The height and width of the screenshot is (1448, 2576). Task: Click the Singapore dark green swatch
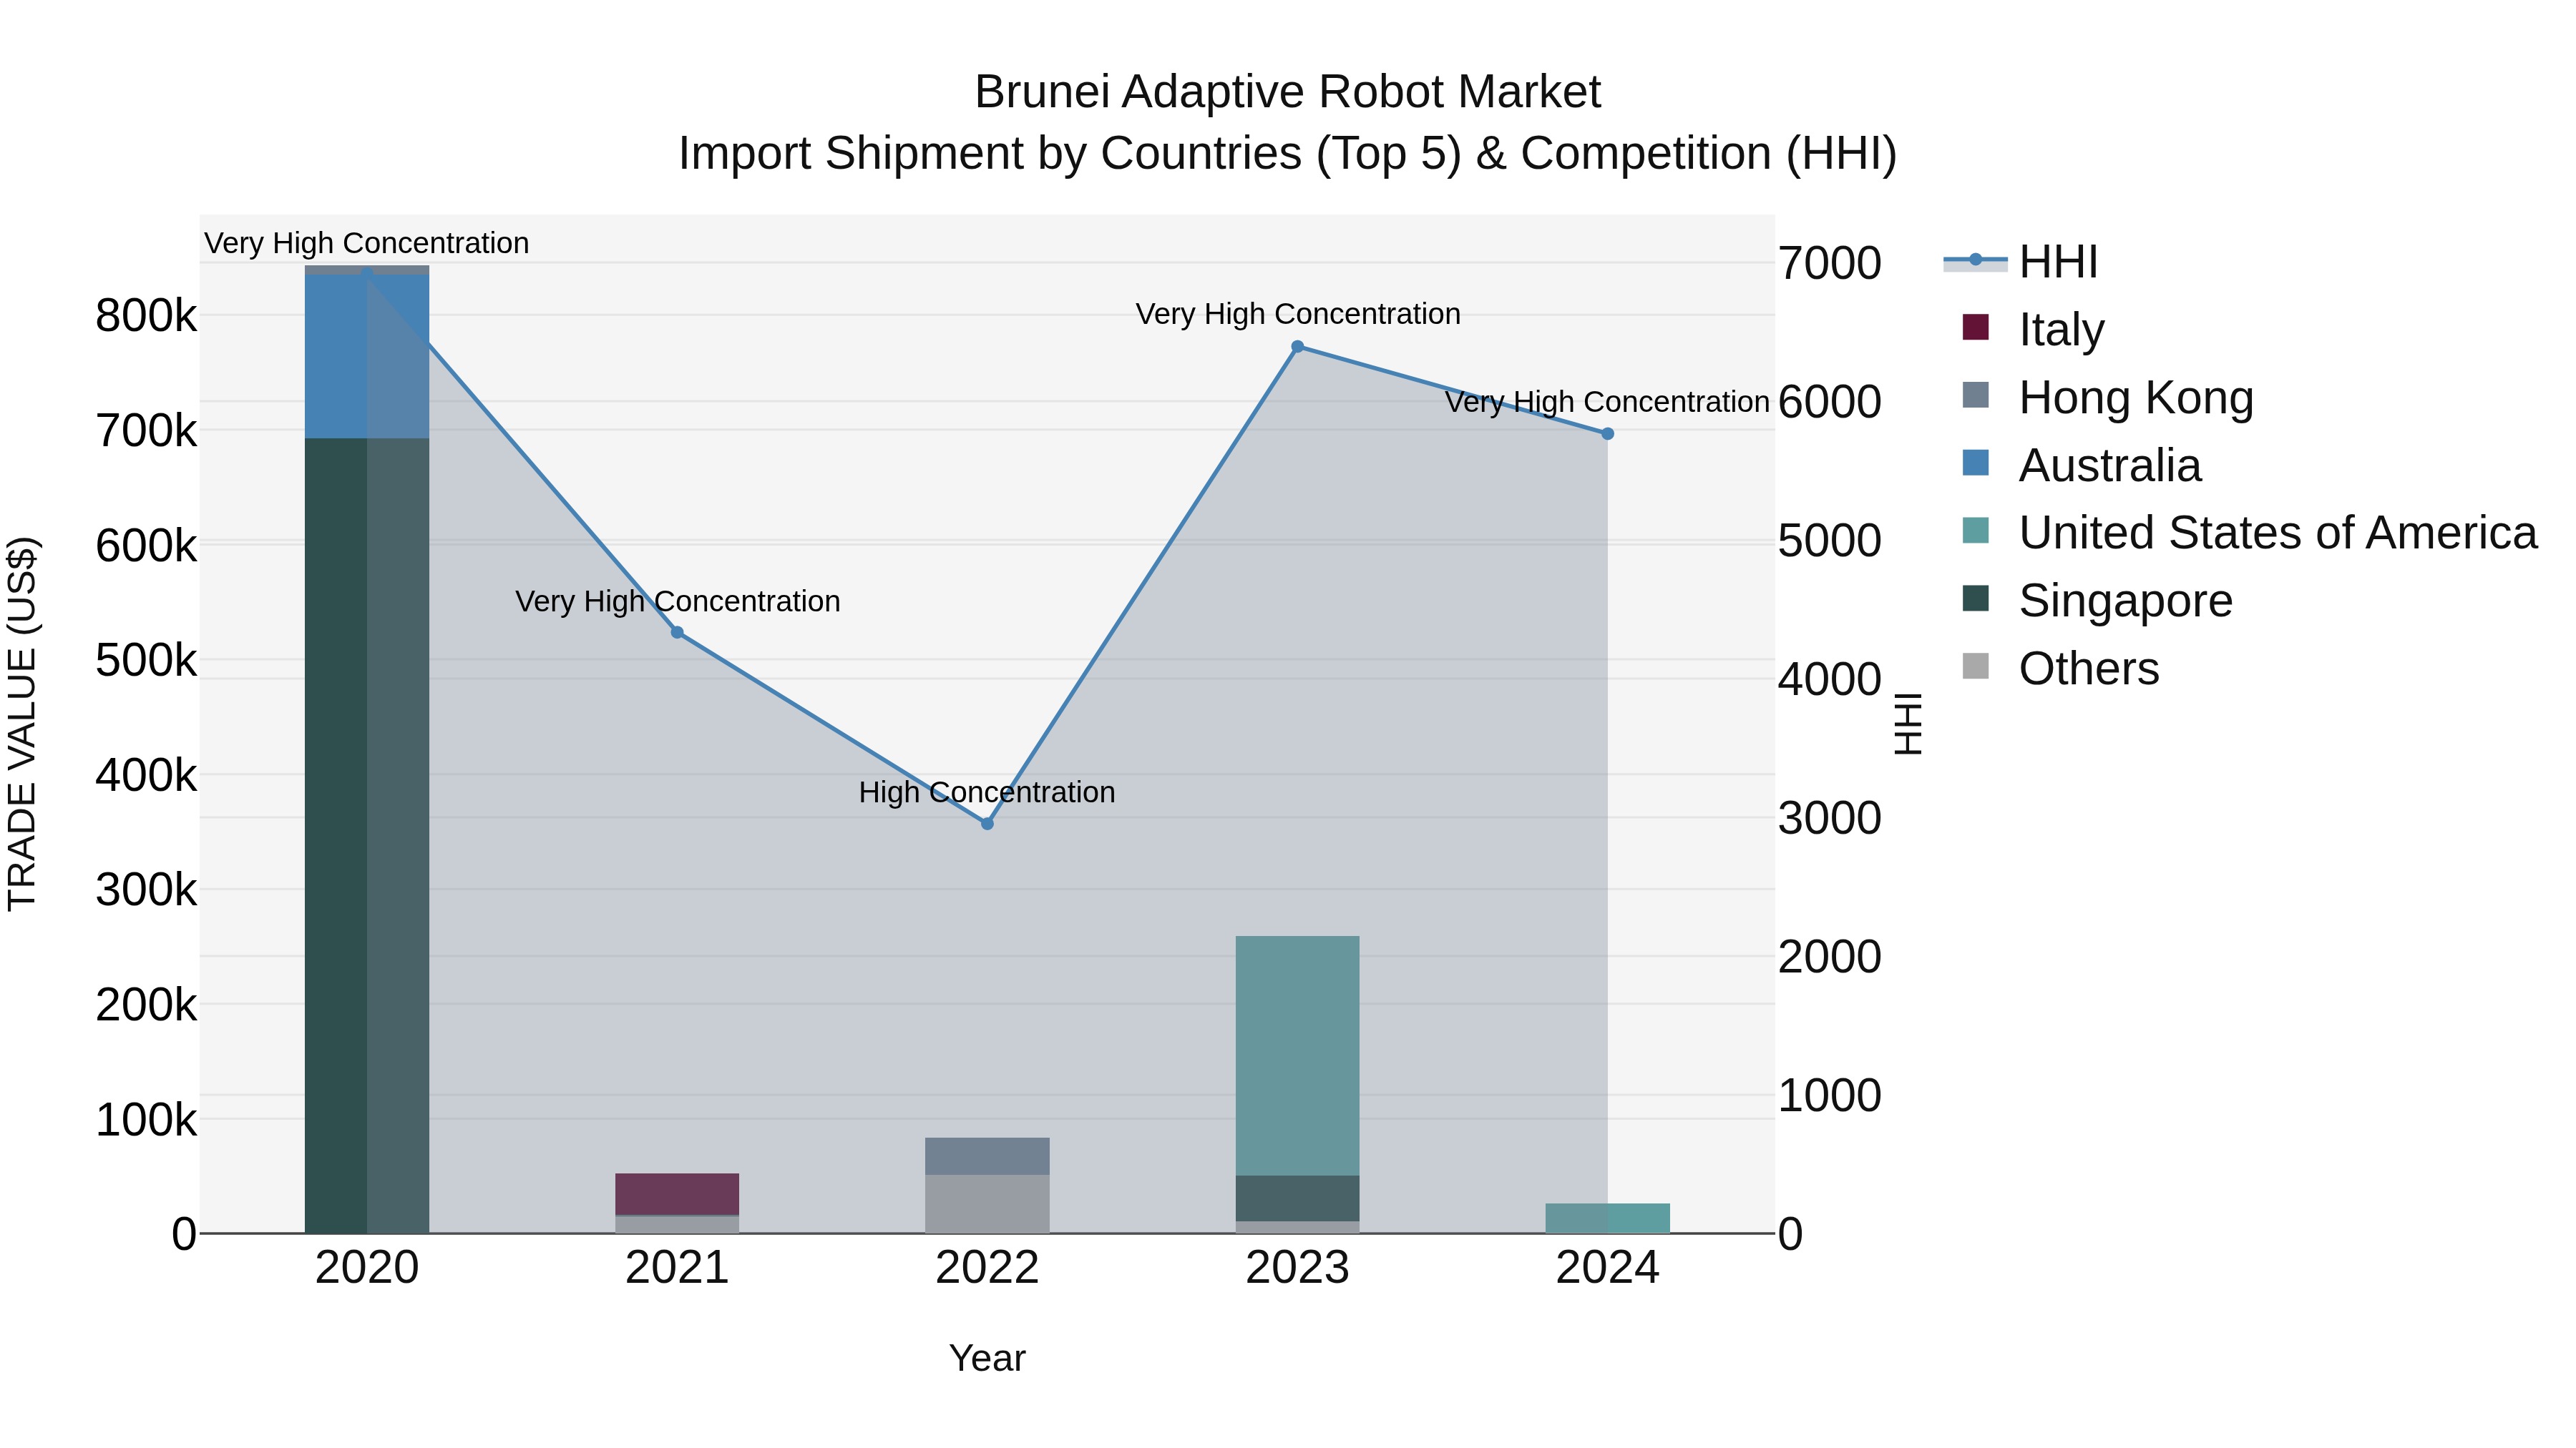tap(1976, 598)
